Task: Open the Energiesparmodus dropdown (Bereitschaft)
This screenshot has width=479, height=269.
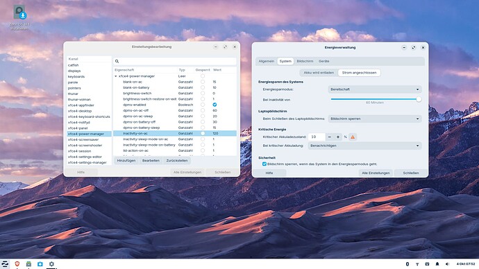Action: coord(375,89)
